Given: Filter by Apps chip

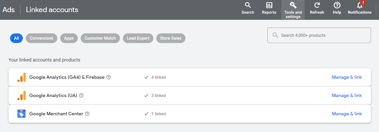Looking at the screenshot, I should [x=69, y=38].
